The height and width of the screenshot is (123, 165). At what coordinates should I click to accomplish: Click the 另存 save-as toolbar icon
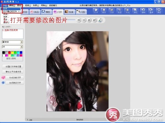[x=112, y=11]
